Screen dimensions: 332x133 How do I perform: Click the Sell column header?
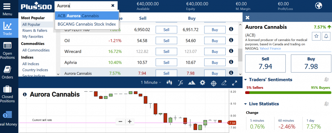click(x=143, y=18)
